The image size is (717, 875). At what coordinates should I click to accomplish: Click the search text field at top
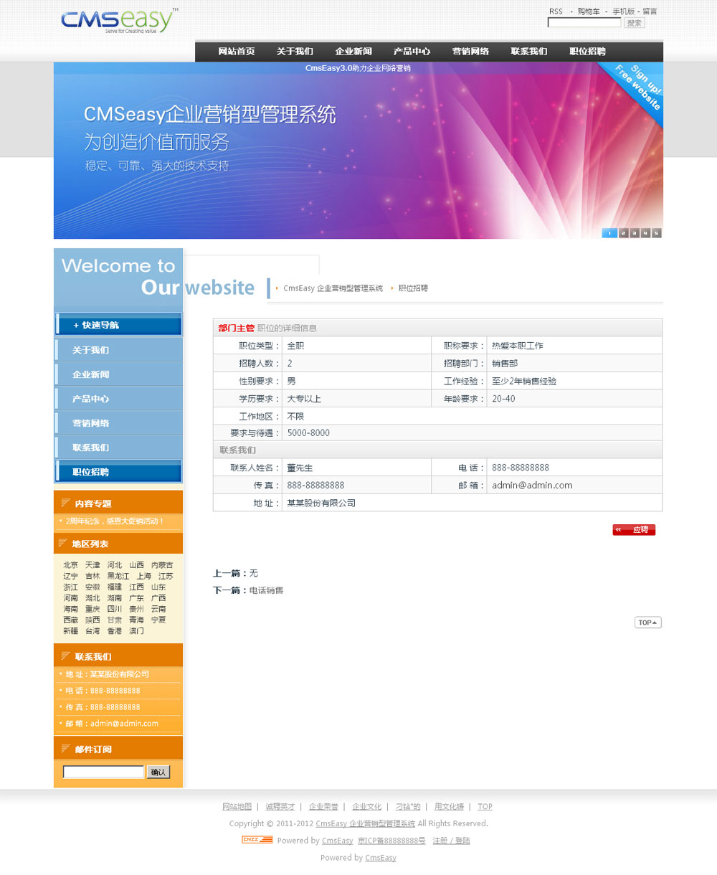click(584, 23)
